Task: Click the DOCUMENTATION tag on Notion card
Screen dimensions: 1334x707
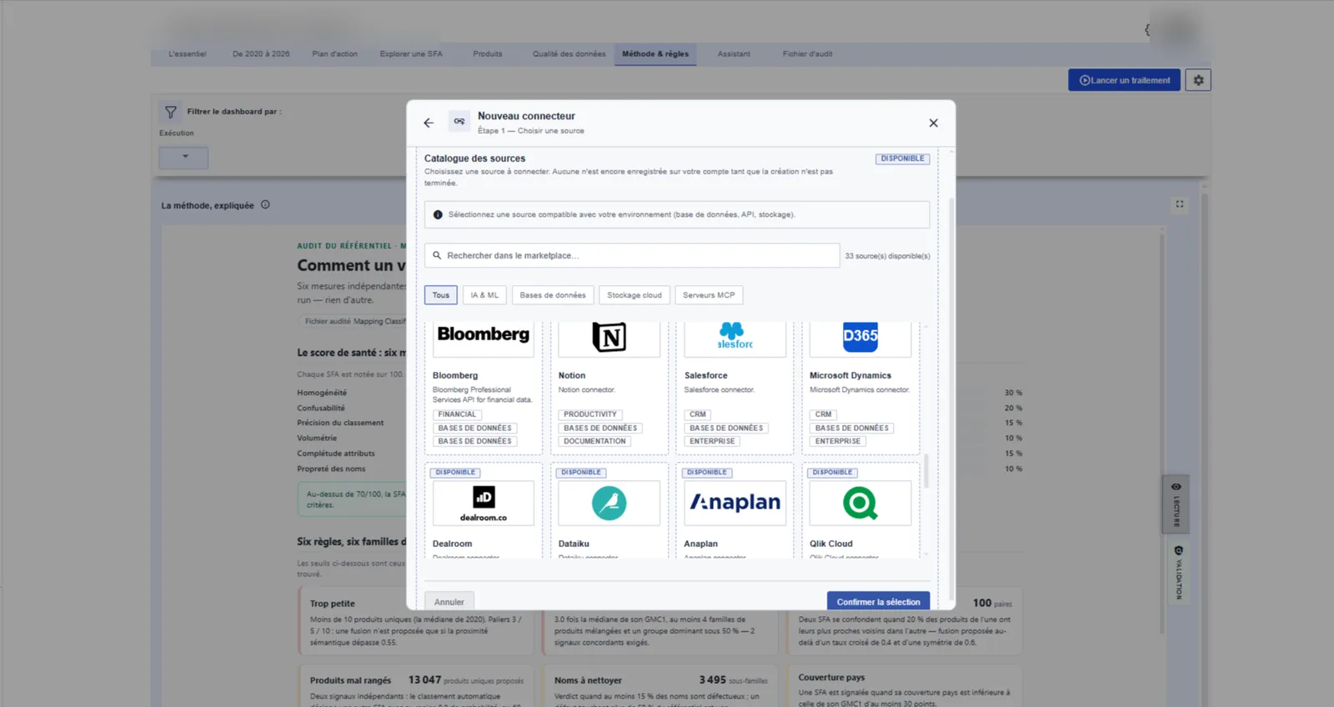Action: click(594, 441)
